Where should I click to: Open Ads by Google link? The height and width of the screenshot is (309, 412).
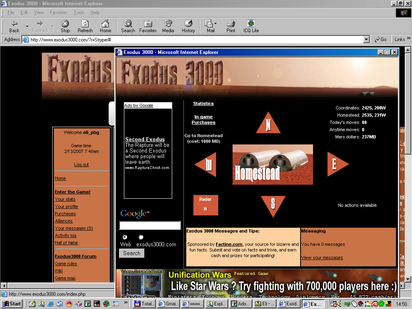coord(138,105)
